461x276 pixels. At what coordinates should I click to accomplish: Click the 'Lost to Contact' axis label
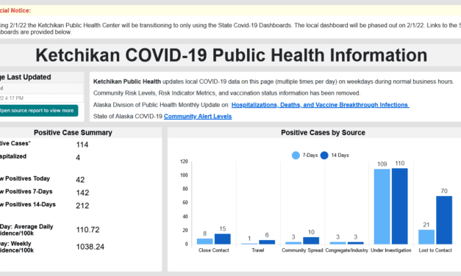[435, 250]
